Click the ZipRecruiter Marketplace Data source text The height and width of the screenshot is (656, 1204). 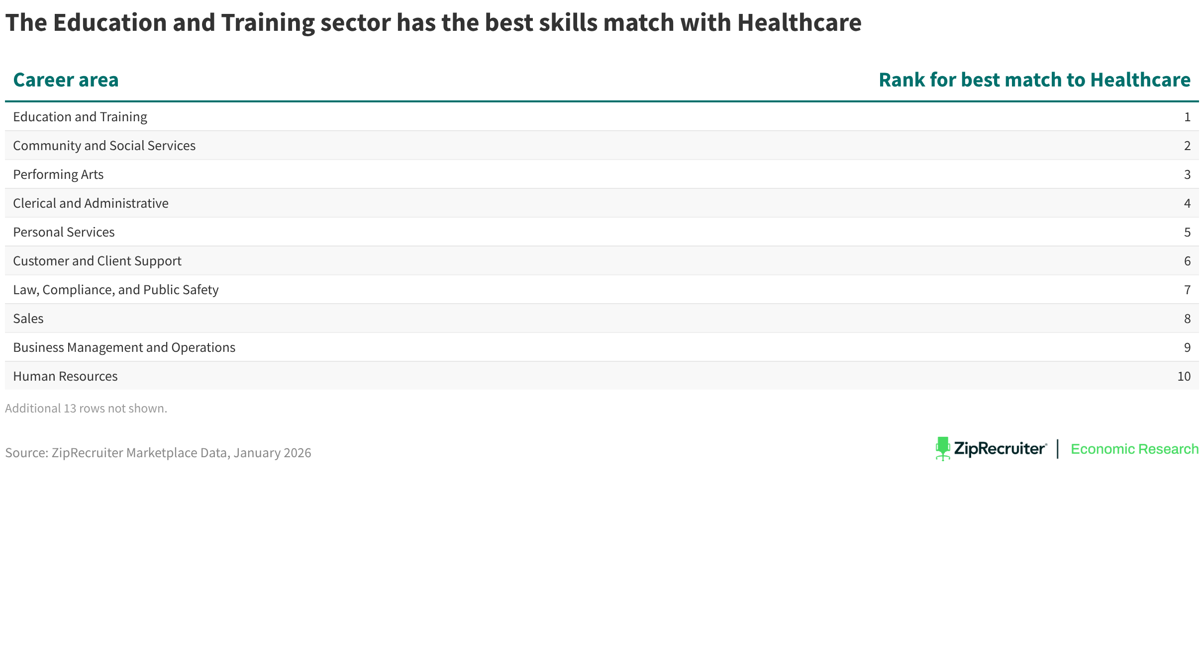[x=158, y=453]
